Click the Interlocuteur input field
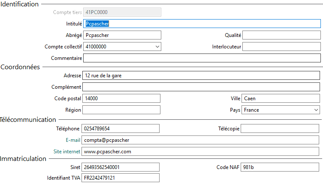Viewport: 323px width, 186px height. click(281, 47)
